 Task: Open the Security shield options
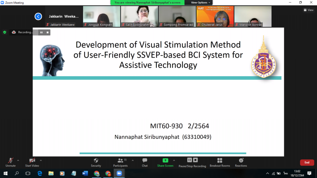(x=96, y=162)
